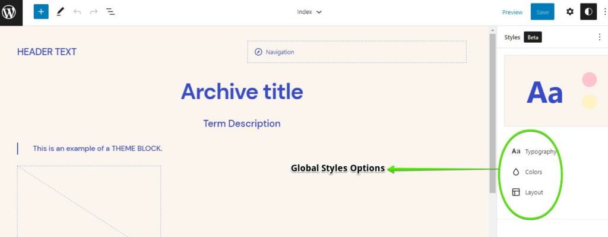Undo the last change
The height and width of the screenshot is (237, 608).
(x=77, y=12)
